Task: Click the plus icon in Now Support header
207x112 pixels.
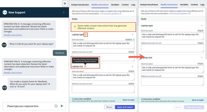Action: click(64, 12)
